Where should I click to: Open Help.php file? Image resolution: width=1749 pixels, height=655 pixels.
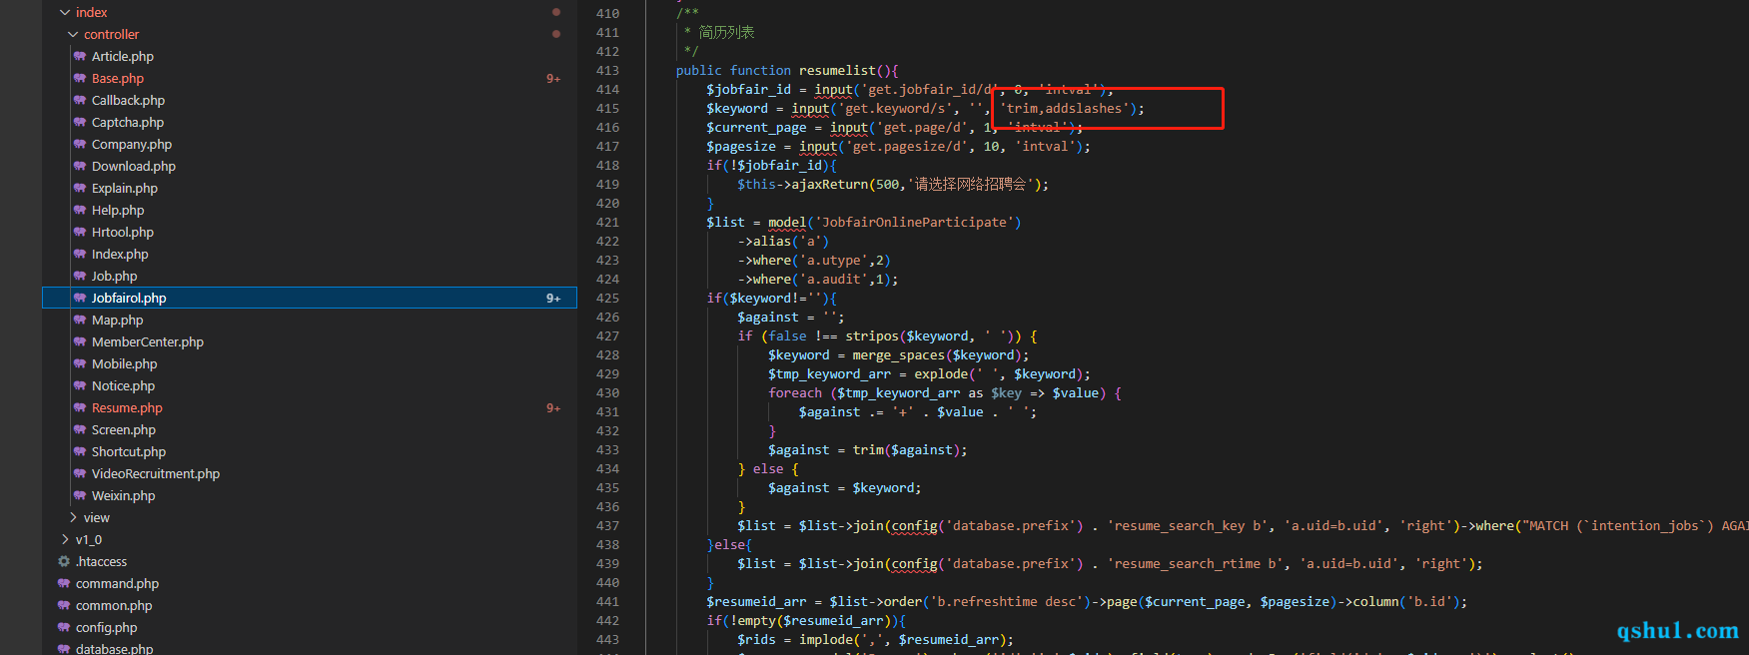[118, 210]
